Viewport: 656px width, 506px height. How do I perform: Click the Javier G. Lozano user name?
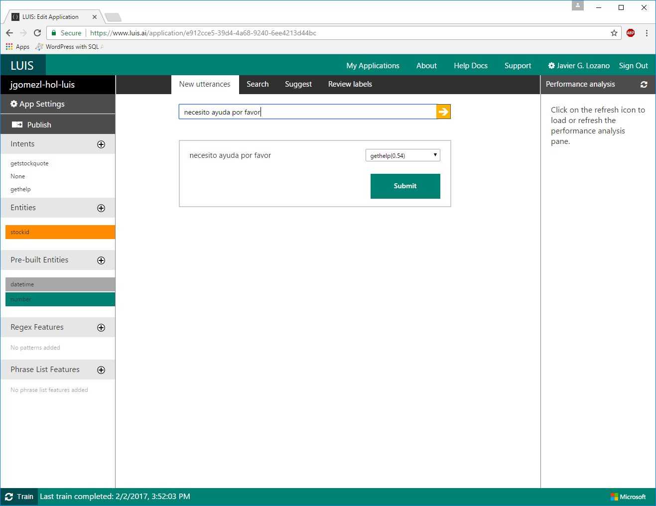[x=583, y=66]
